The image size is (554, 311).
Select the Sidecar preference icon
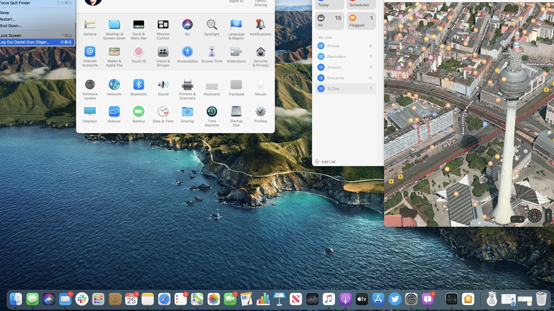click(x=114, y=112)
